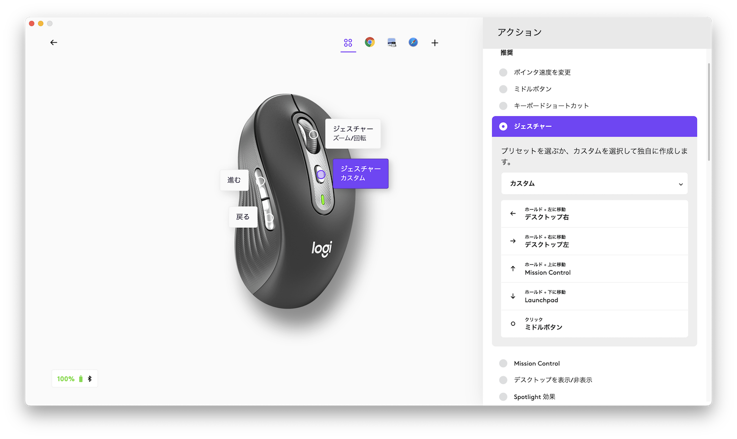Select the all-applications profile icon
Viewport: 737px width, 439px height.
click(x=348, y=43)
